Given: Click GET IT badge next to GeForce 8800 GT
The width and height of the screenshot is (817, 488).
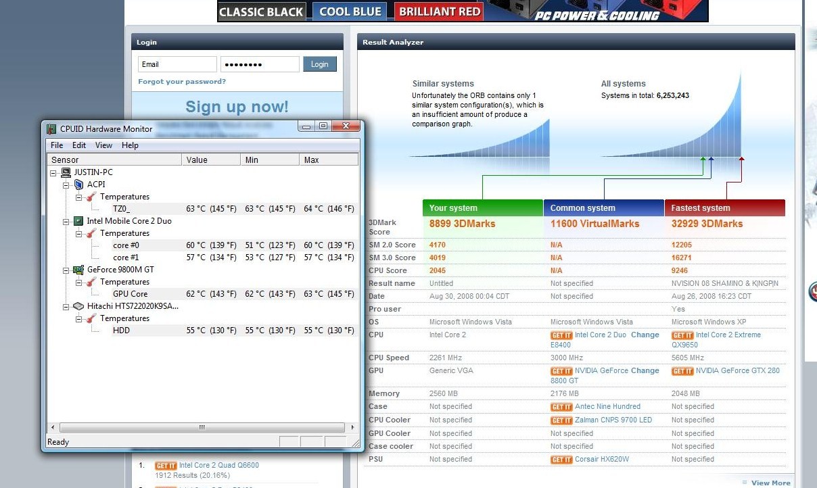Looking at the screenshot, I should [x=561, y=371].
